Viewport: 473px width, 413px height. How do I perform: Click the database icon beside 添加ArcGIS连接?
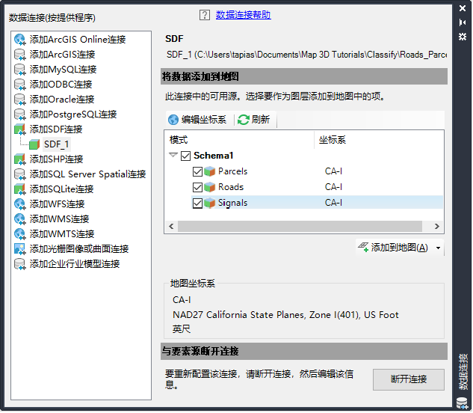(20, 55)
